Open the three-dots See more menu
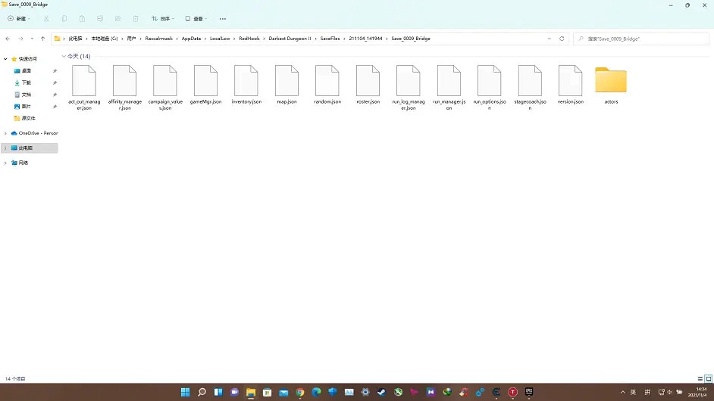Viewport: 714px width, 401px height. [x=222, y=18]
